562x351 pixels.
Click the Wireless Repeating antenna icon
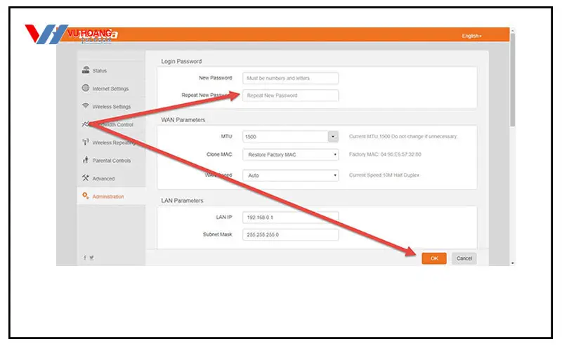[x=85, y=142]
